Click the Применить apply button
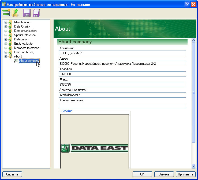Viewport: 198px width, 180px height. 186,174
